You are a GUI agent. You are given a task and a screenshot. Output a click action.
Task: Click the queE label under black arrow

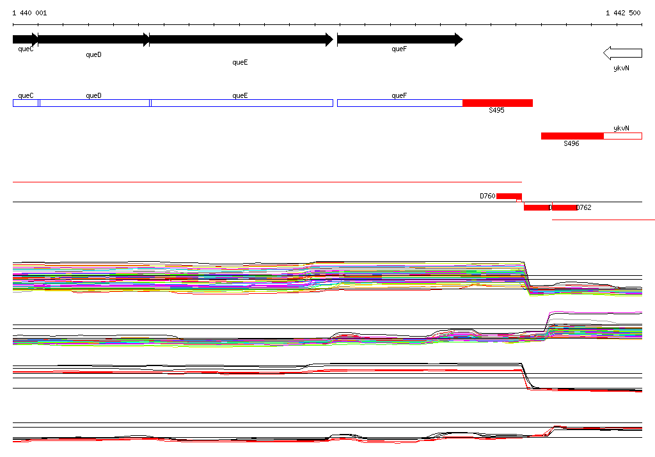click(x=240, y=62)
